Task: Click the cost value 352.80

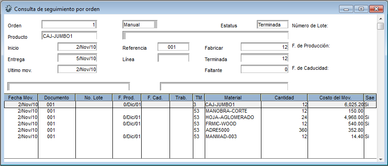Action: [356, 130]
